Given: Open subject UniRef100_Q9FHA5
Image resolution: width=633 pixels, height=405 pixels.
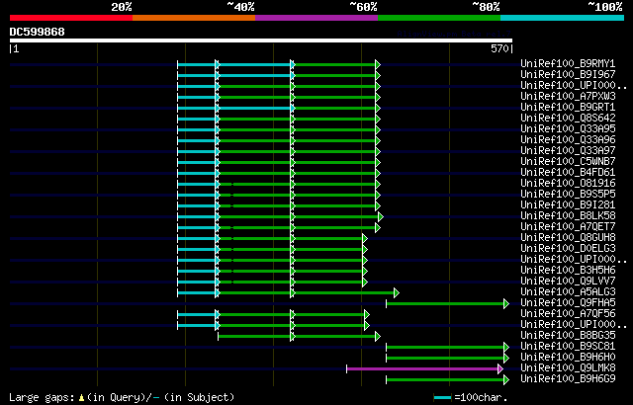Looking at the screenshot, I should pos(568,303).
